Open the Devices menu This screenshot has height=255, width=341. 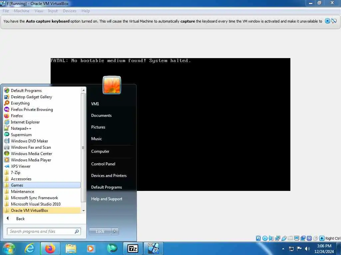tap(70, 11)
